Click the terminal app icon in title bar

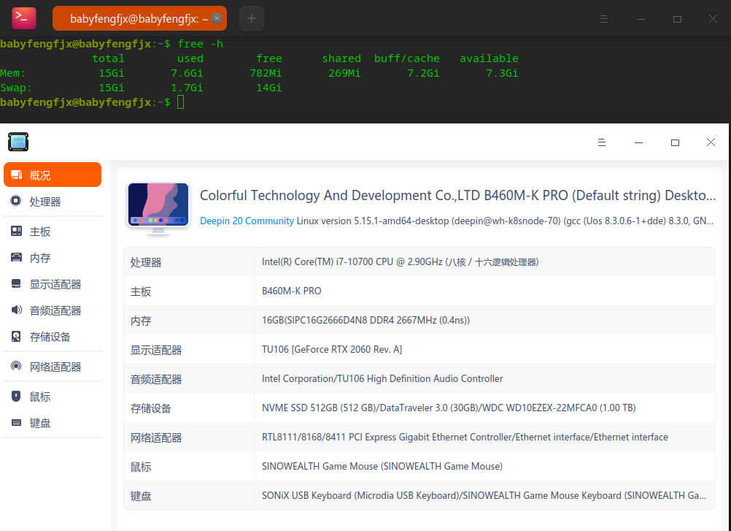[24, 18]
